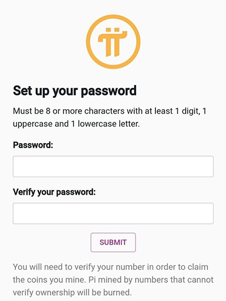Click the word SUBMIT on the button
This screenshot has width=226, height=301.
pyautogui.click(x=113, y=242)
